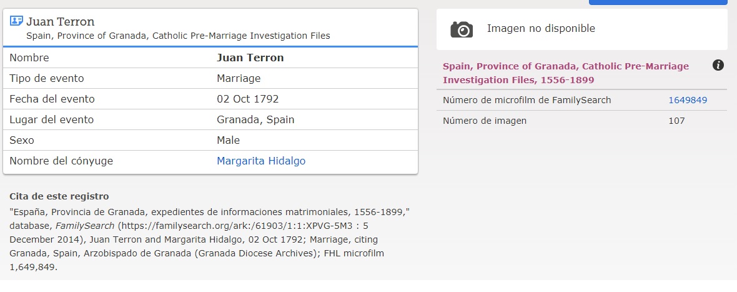Click the info icon next to collection title
737x292 pixels.
[718, 65]
